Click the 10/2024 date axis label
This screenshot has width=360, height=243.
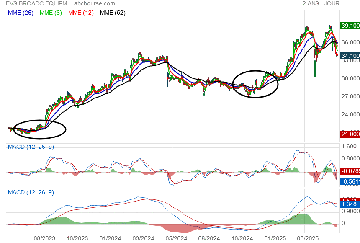pyautogui.click(x=242, y=238)
